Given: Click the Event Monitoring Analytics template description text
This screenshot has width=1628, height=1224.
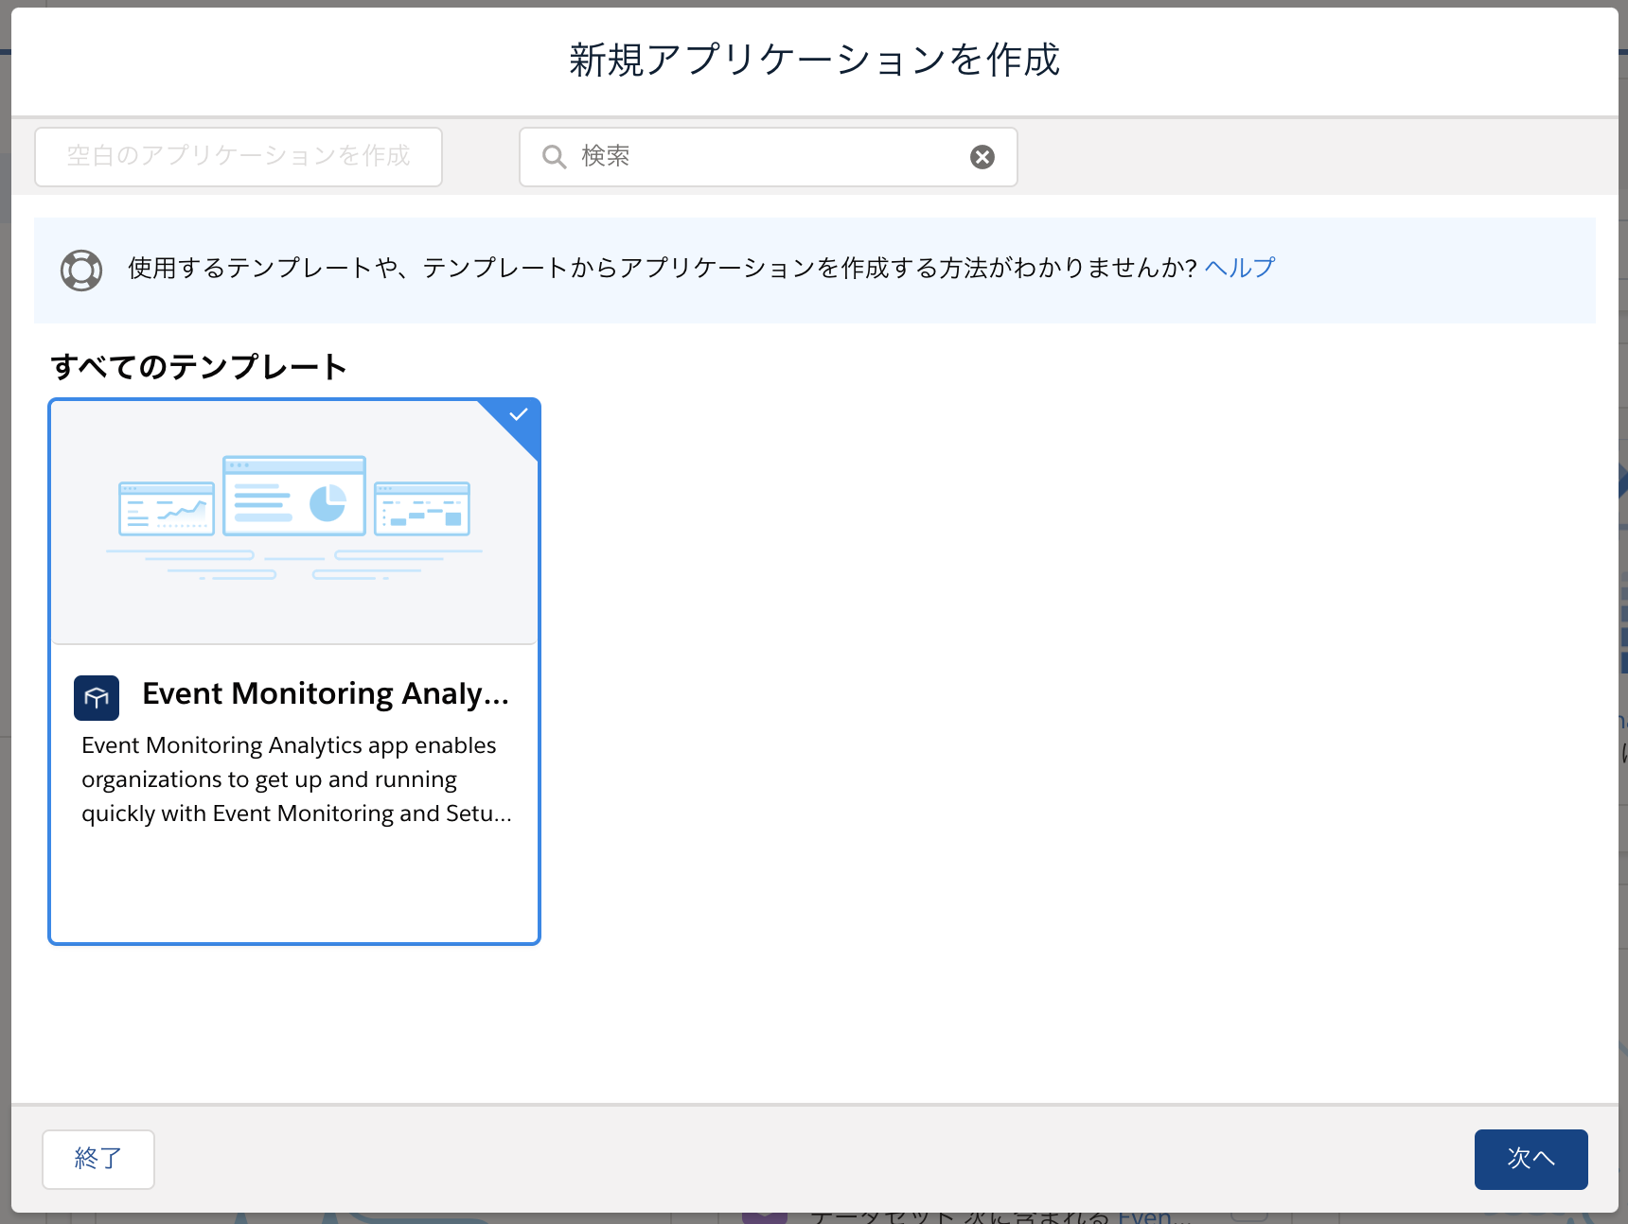Looking at the screenshot, I should point(296,779).
